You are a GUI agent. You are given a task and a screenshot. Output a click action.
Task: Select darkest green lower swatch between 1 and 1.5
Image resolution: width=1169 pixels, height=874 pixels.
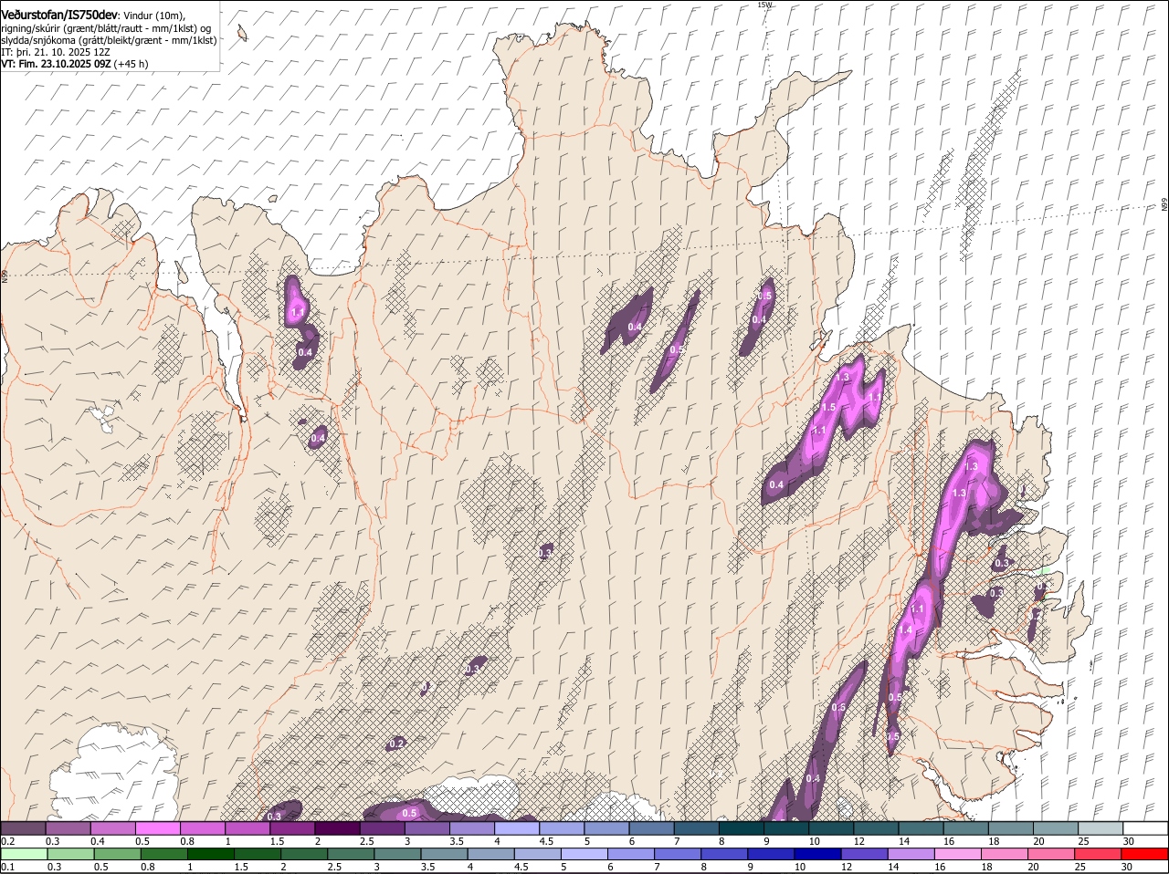[211, 854]
